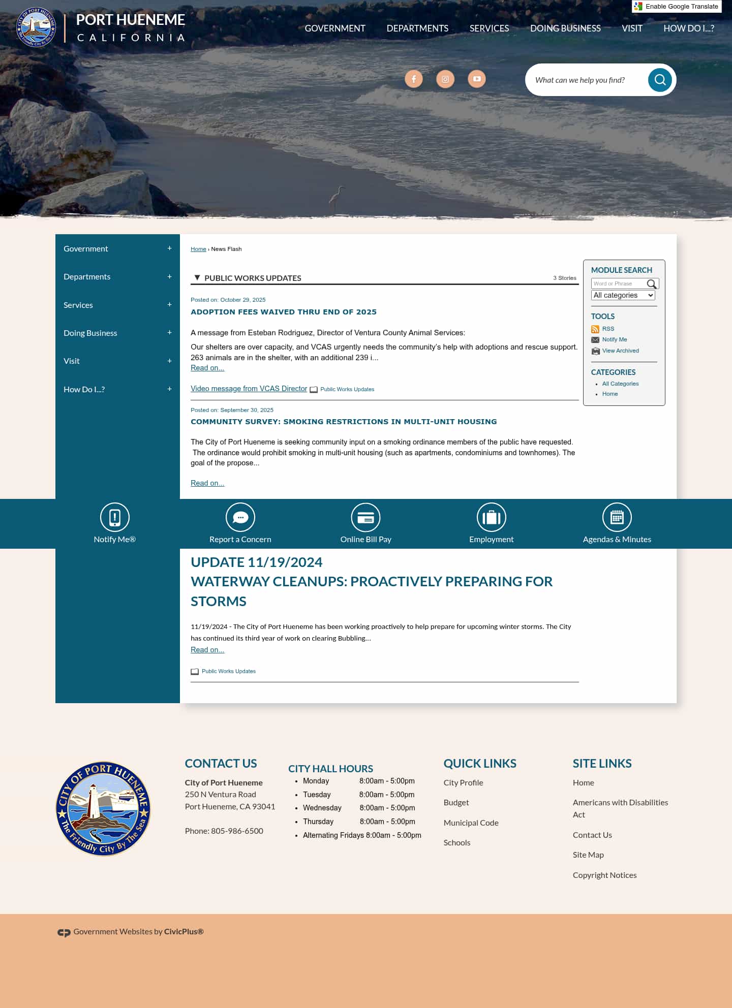This screenshot has height=1008, width=732.
Task: Click Enable Google Translate button
Action: pos(677,7)
